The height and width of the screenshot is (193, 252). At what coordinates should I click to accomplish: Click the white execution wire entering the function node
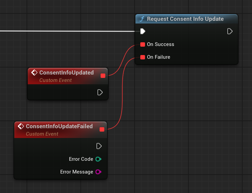coord(67,31)
